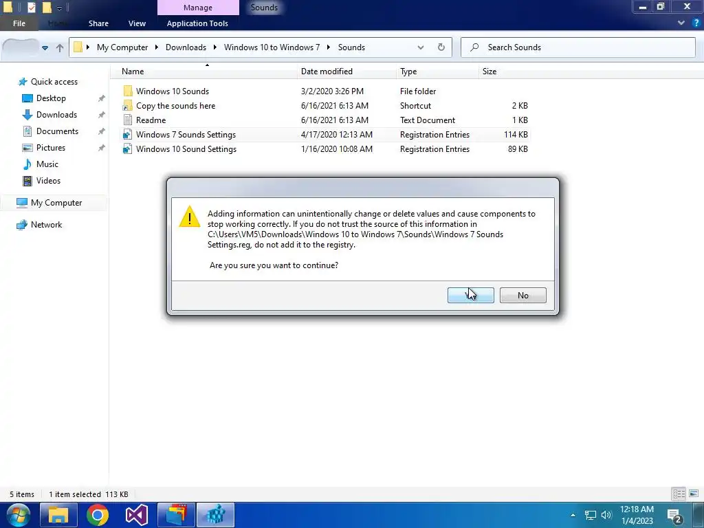
Task: Confirm the registry warning with Yes
Action: [x=470, y=296]
